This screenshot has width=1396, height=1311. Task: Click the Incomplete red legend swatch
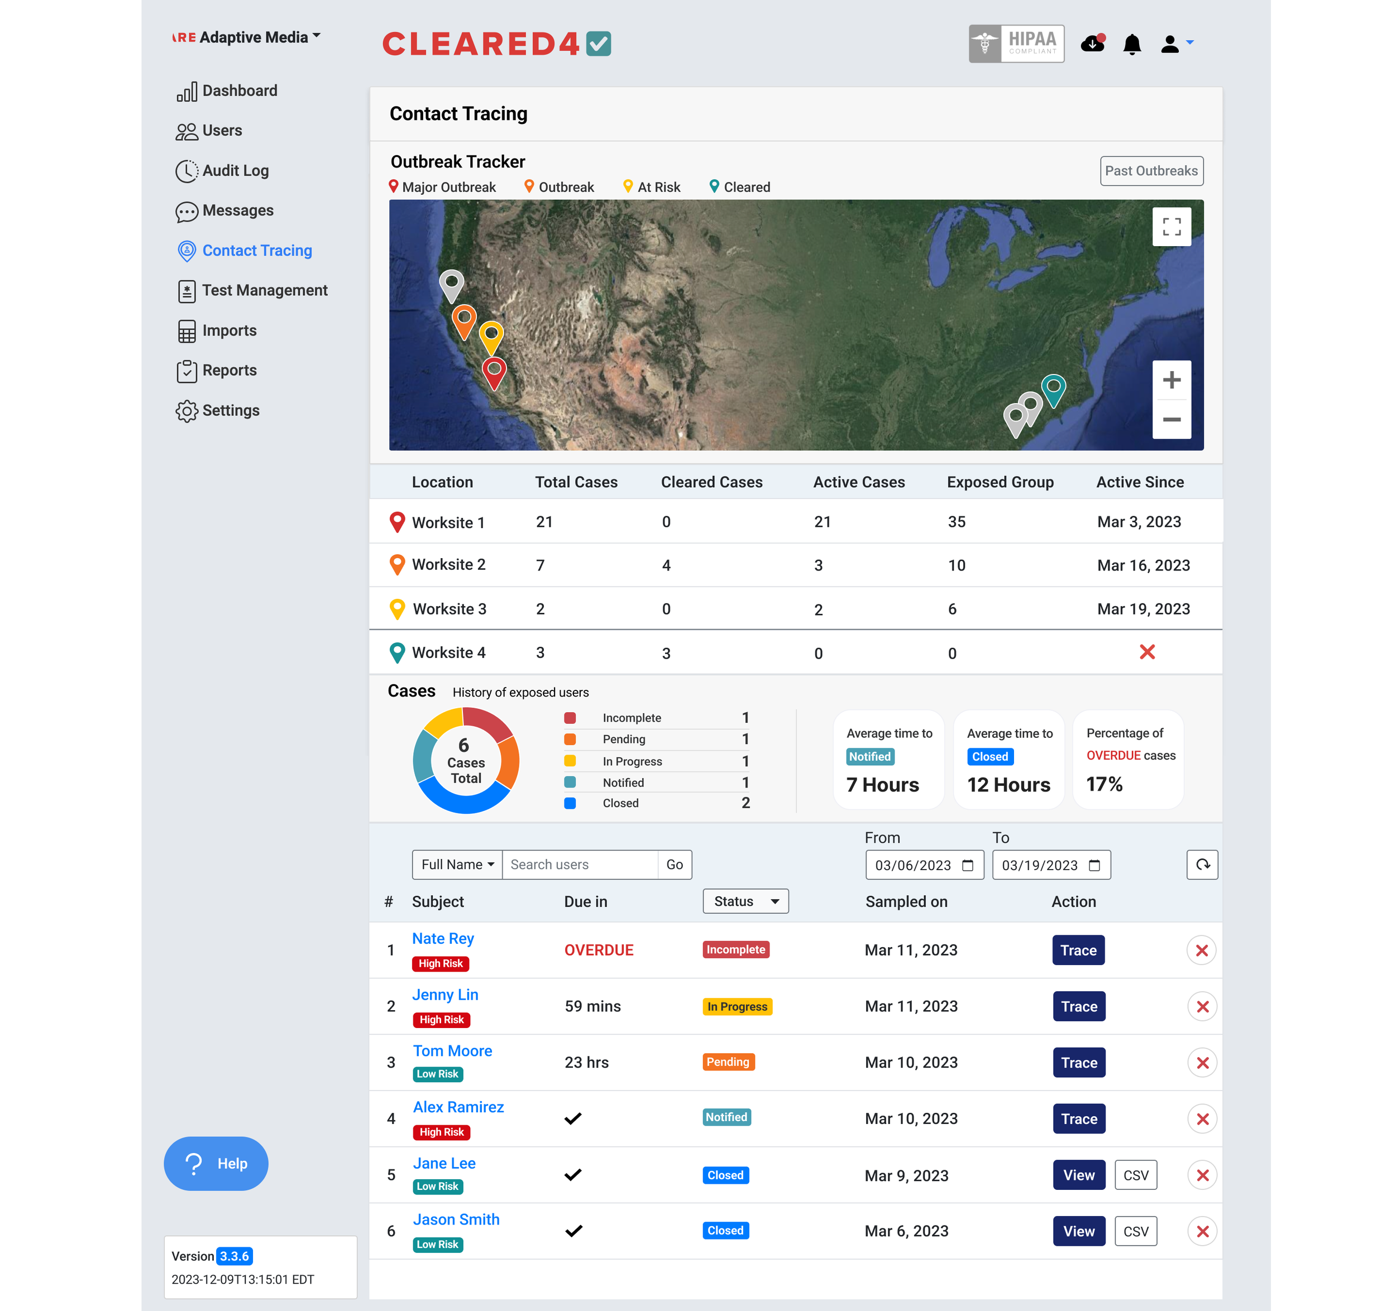pyautogui.click(x=570, y=718)
